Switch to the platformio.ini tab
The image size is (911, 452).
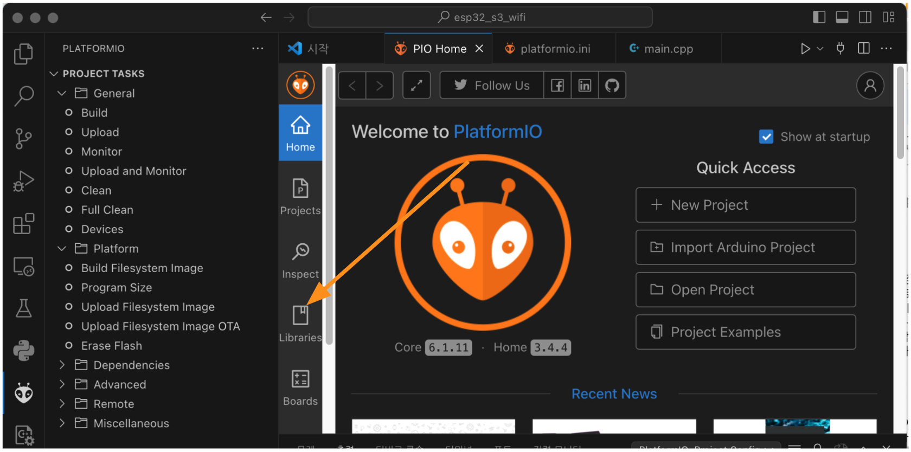pos(555,49)
